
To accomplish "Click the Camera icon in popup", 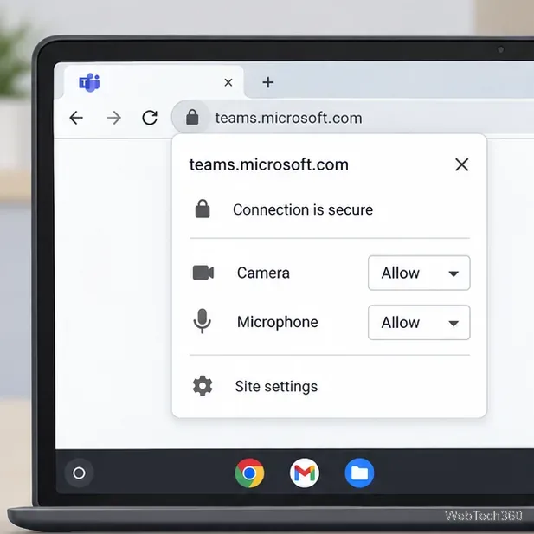I will click(203, 273).
